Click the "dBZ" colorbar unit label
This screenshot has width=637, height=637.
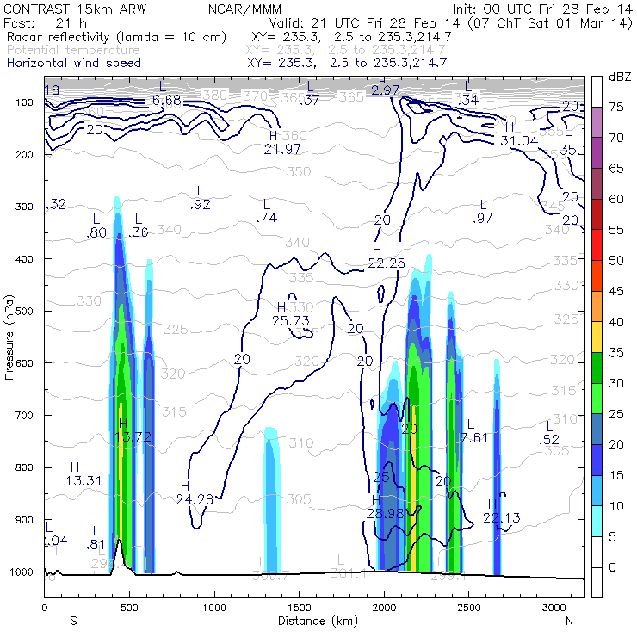coord(620,77)
